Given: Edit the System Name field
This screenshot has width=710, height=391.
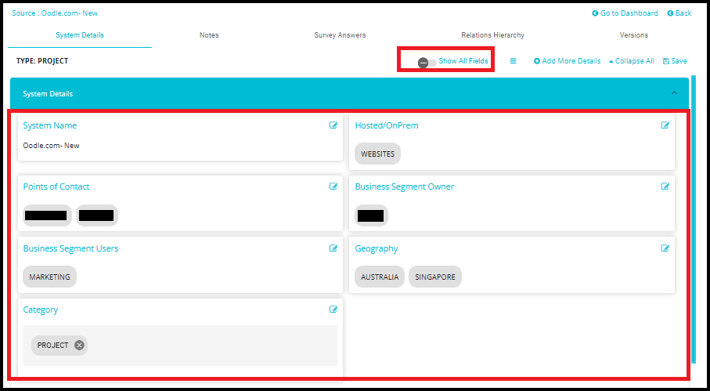Looking at the screenshot, I should [333, 125].
